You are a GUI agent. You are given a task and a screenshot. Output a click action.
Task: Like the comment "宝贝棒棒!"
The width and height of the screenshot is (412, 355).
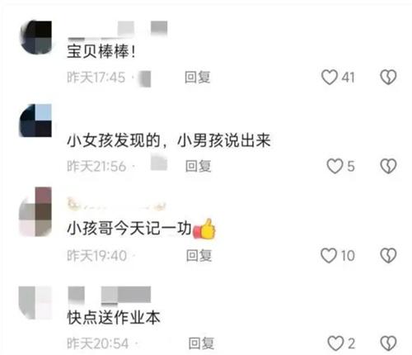[330, 77]
